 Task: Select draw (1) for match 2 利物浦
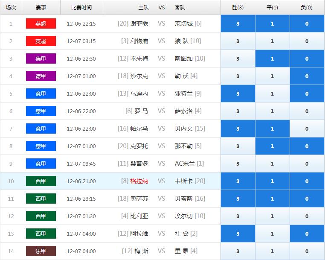pyautogui.click(x=273, y=41)
